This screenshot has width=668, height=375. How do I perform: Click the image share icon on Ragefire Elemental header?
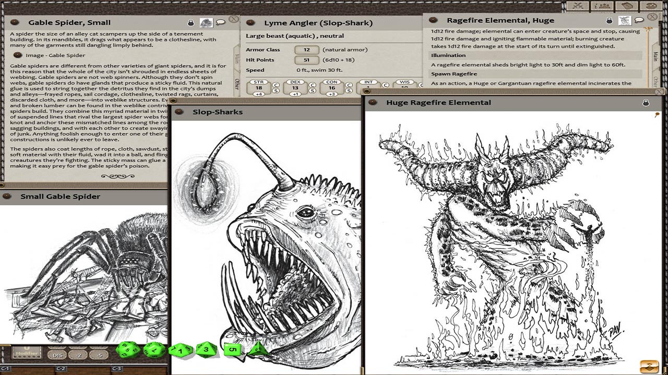coord(625,20)
